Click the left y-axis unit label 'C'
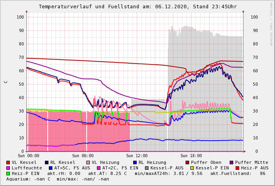 tap(6, 82)
